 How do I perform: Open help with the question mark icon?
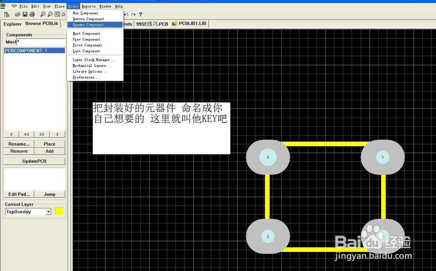point(140,14)
